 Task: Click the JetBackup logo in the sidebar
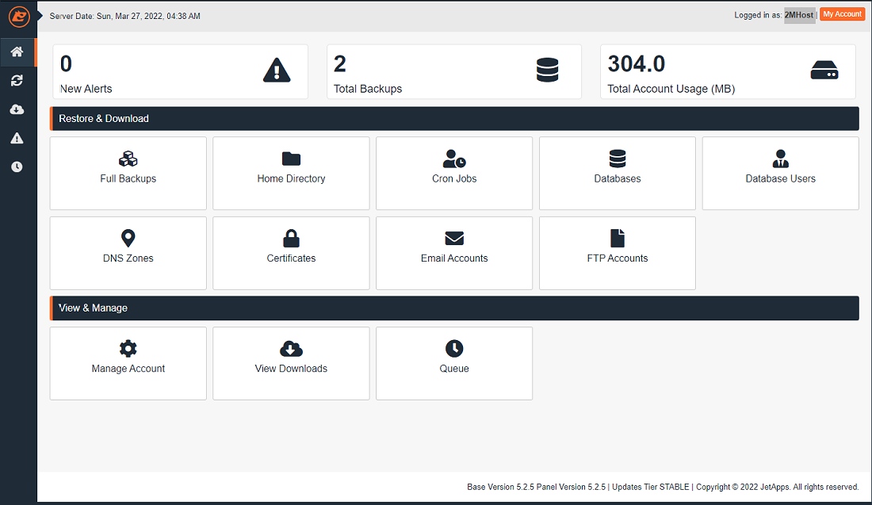click(x=18, y=16)
